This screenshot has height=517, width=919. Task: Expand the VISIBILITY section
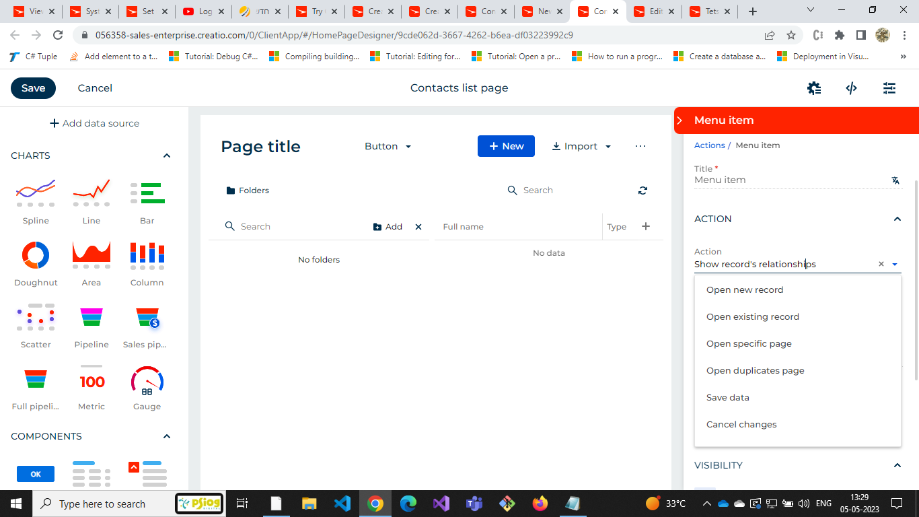click(897, 465)
